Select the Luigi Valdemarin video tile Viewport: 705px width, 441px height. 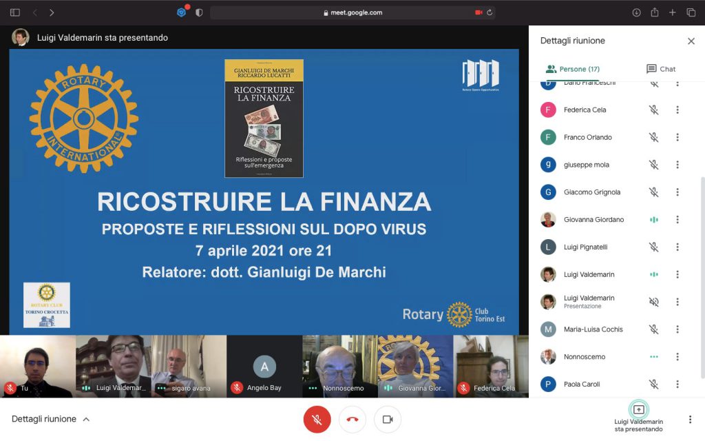tap(114, 367)
